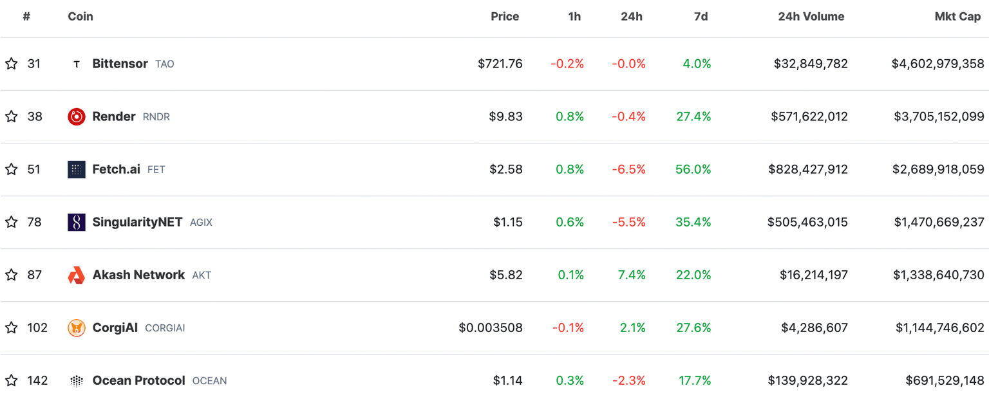This screenshot has width=989, height=406.
Task: Star the Render row
Action: pos(11,116)
